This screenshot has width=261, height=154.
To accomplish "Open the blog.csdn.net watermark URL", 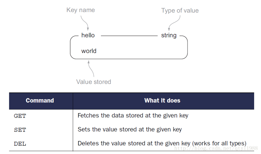I will tap(216, 148).
